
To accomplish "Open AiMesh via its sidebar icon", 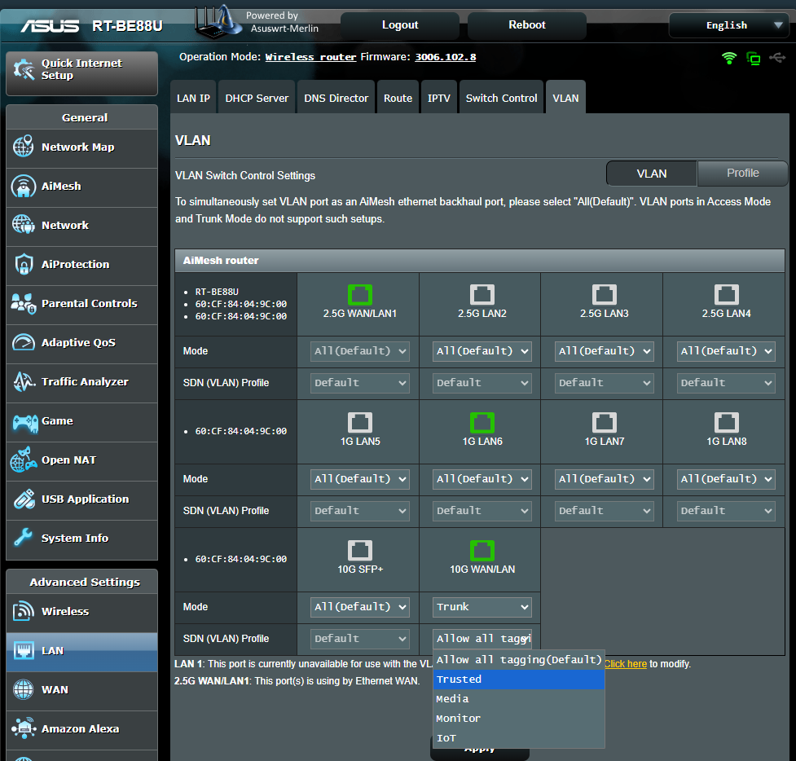I will coord(24,186).
